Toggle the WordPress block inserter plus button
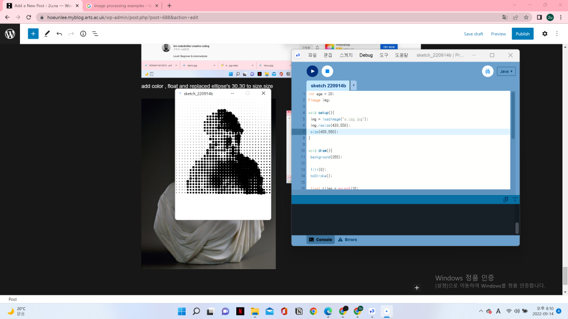 click(33, 34)
